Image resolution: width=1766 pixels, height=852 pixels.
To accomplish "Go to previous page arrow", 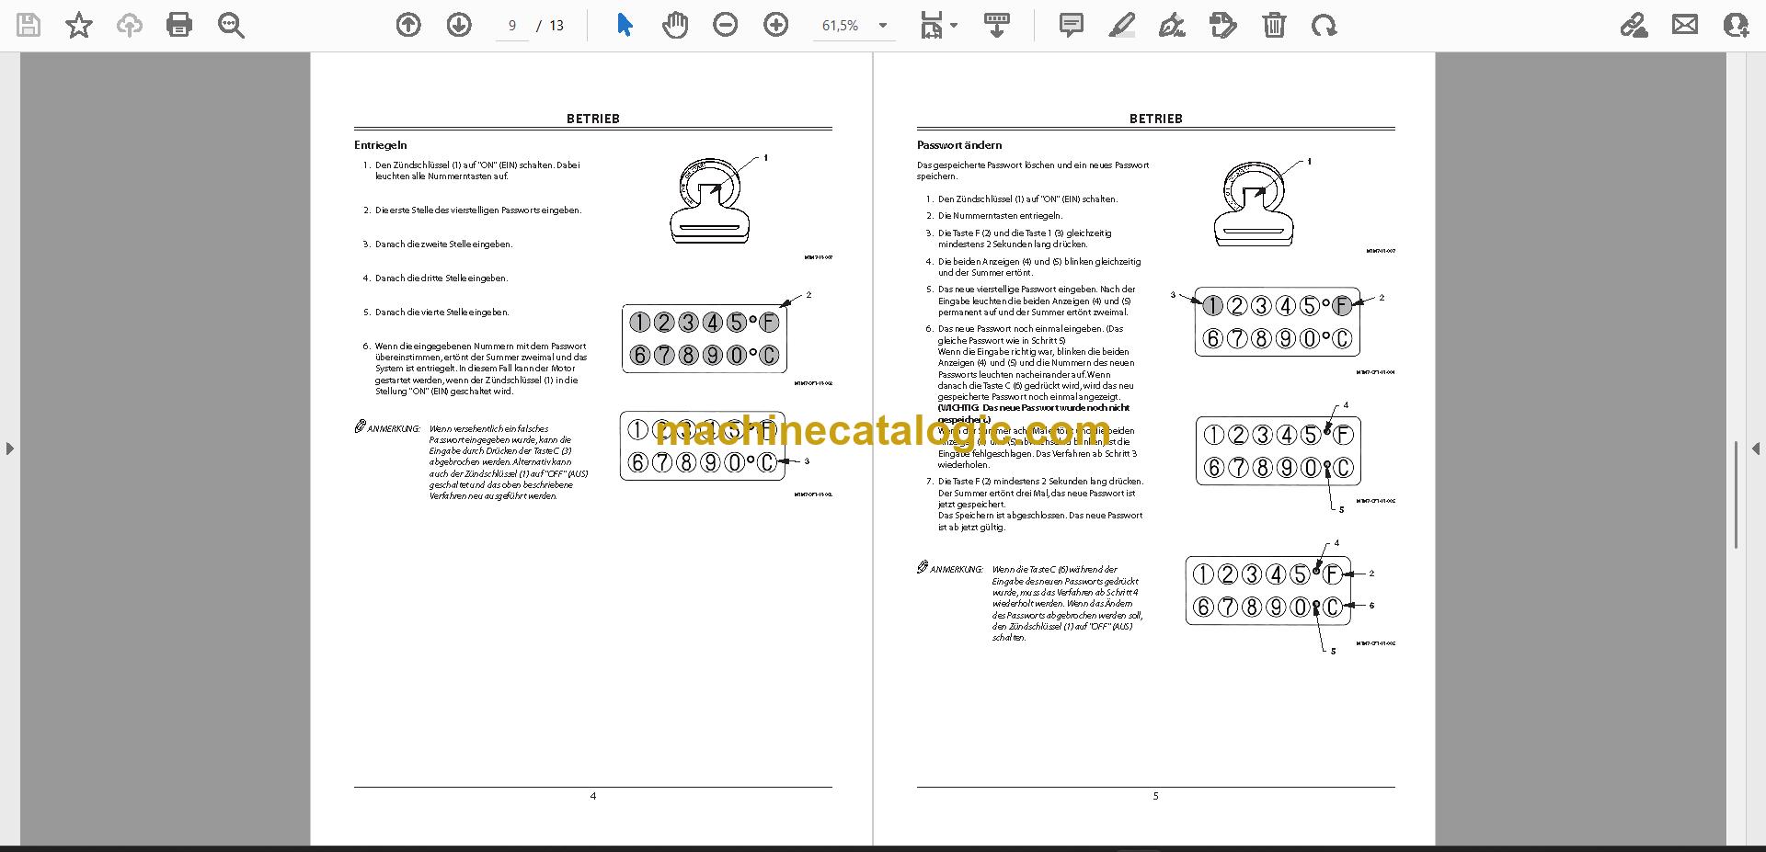I will [x=408, y=25].
